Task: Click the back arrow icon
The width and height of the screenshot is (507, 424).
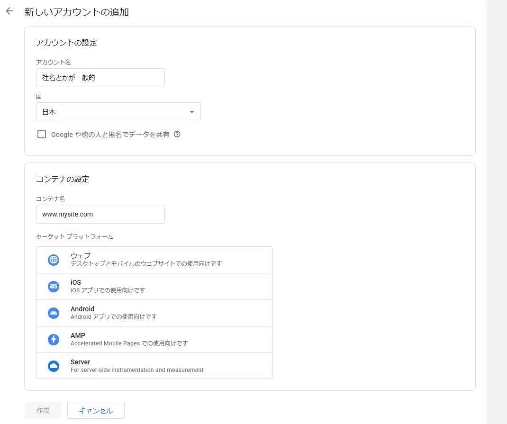Action: coord(9,11)
